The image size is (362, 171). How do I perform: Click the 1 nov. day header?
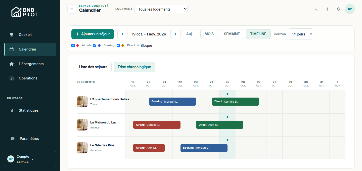(x=337, y=84)
